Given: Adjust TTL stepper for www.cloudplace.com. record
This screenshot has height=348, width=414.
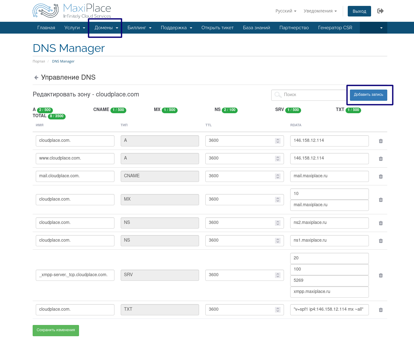Looking at the screenshot, I should click(278, 159).
